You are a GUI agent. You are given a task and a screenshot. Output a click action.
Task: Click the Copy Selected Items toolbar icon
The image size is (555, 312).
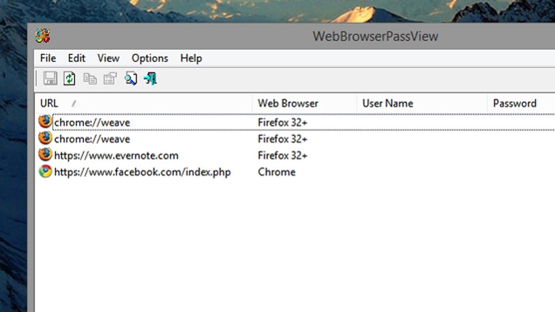(x=90, y=79)
